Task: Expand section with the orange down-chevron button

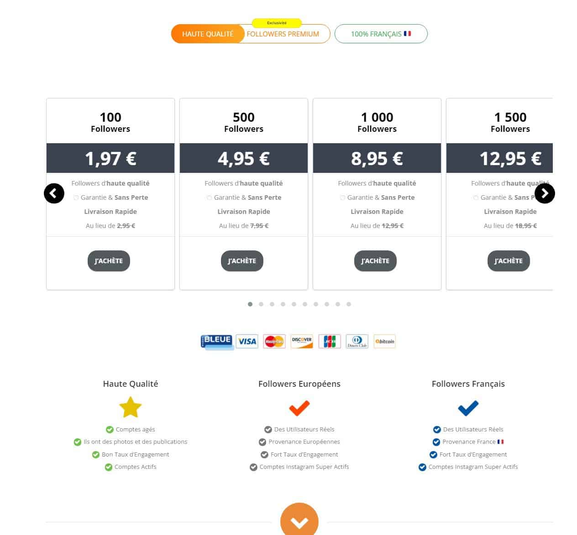Action: (299, 521)
